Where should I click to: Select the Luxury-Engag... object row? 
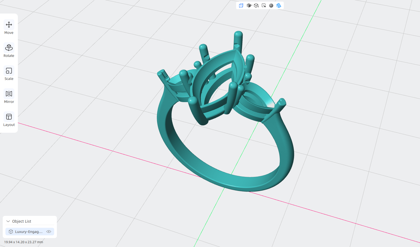tap(30, 232)
